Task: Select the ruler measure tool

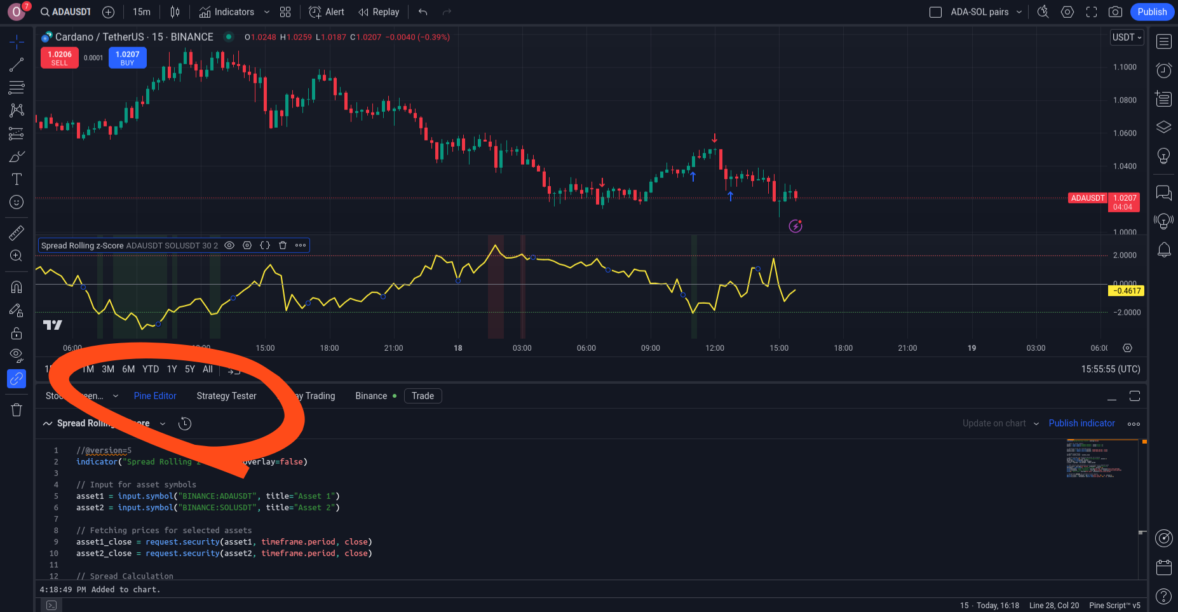Action: (17, 233)
